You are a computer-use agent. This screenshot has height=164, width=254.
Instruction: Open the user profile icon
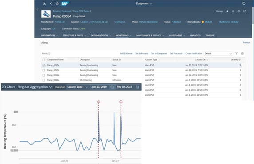[x=44, y=4]
